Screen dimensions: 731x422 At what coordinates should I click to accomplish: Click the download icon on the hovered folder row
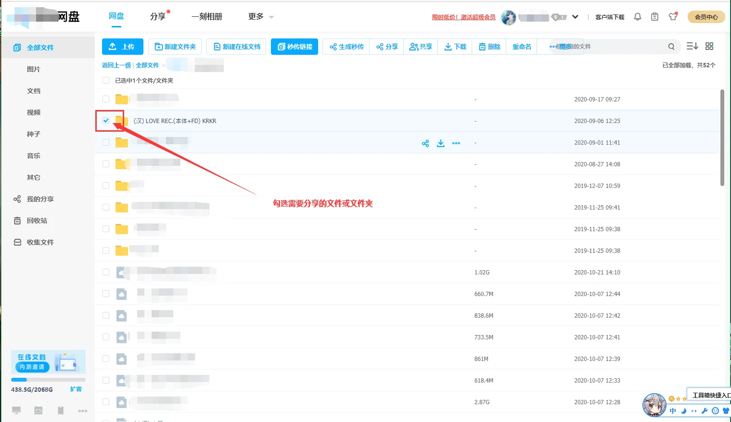(440, 143)
